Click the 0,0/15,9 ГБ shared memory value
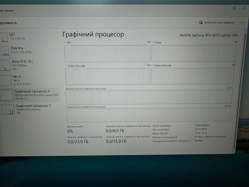 point(116,141)
